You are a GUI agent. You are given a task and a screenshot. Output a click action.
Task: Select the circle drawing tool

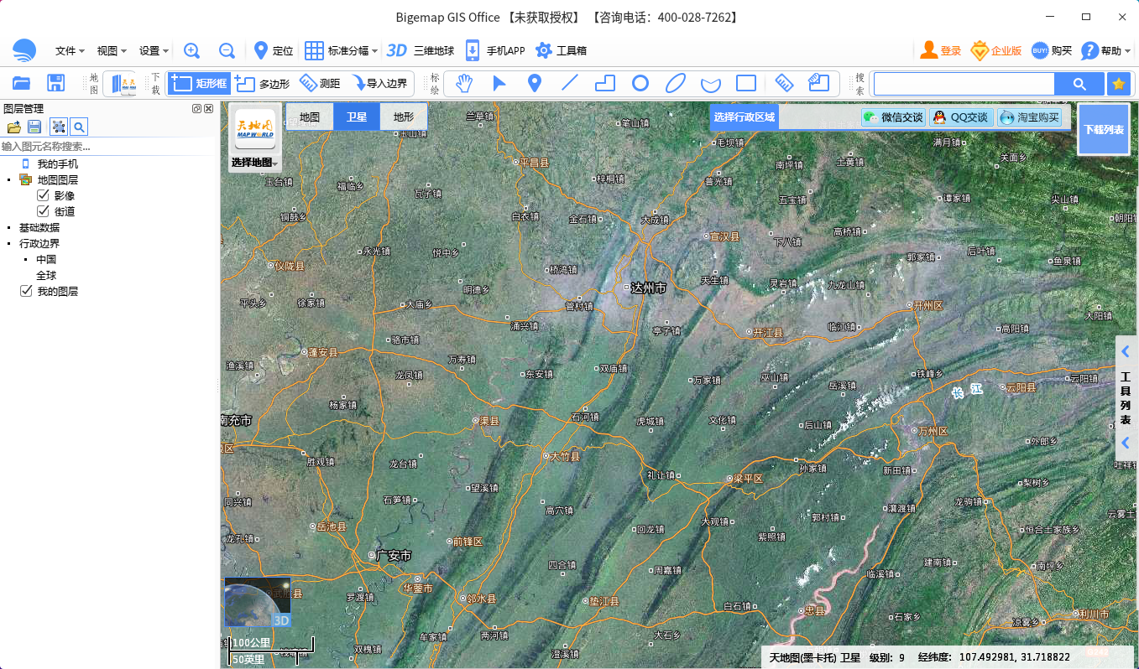coord(640,83)
